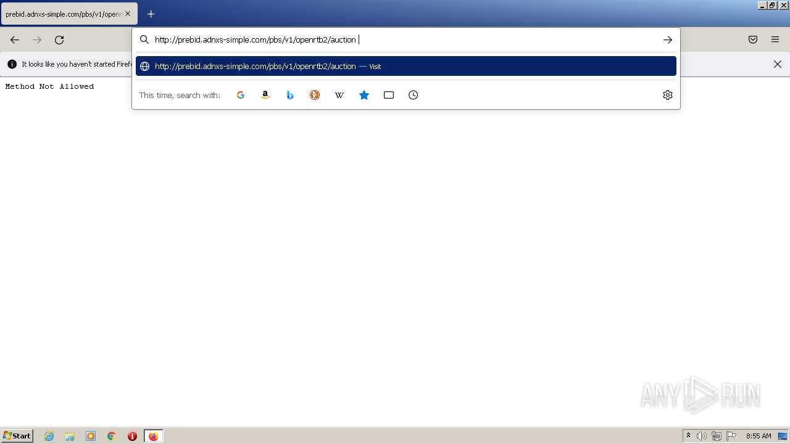
Task: Open the Firefox application menu
Action: tap(775, 39)
